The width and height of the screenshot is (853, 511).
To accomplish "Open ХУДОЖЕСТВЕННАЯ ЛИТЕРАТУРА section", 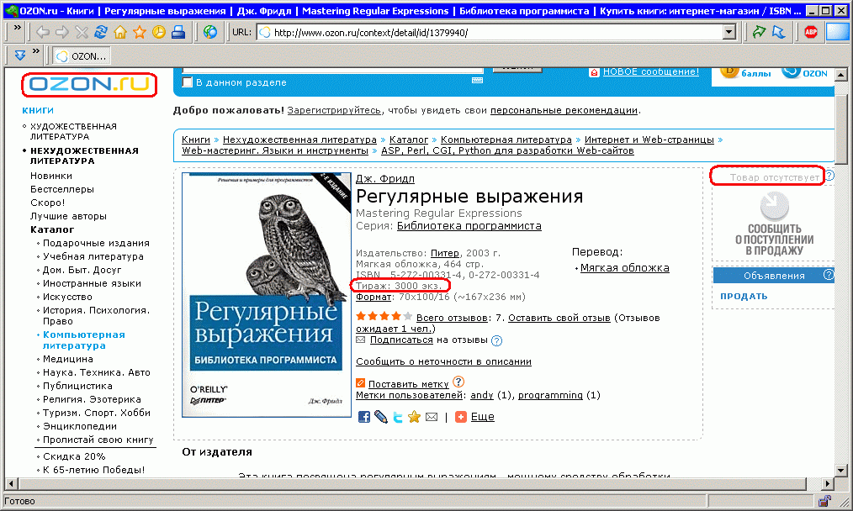I will [73, 132].
